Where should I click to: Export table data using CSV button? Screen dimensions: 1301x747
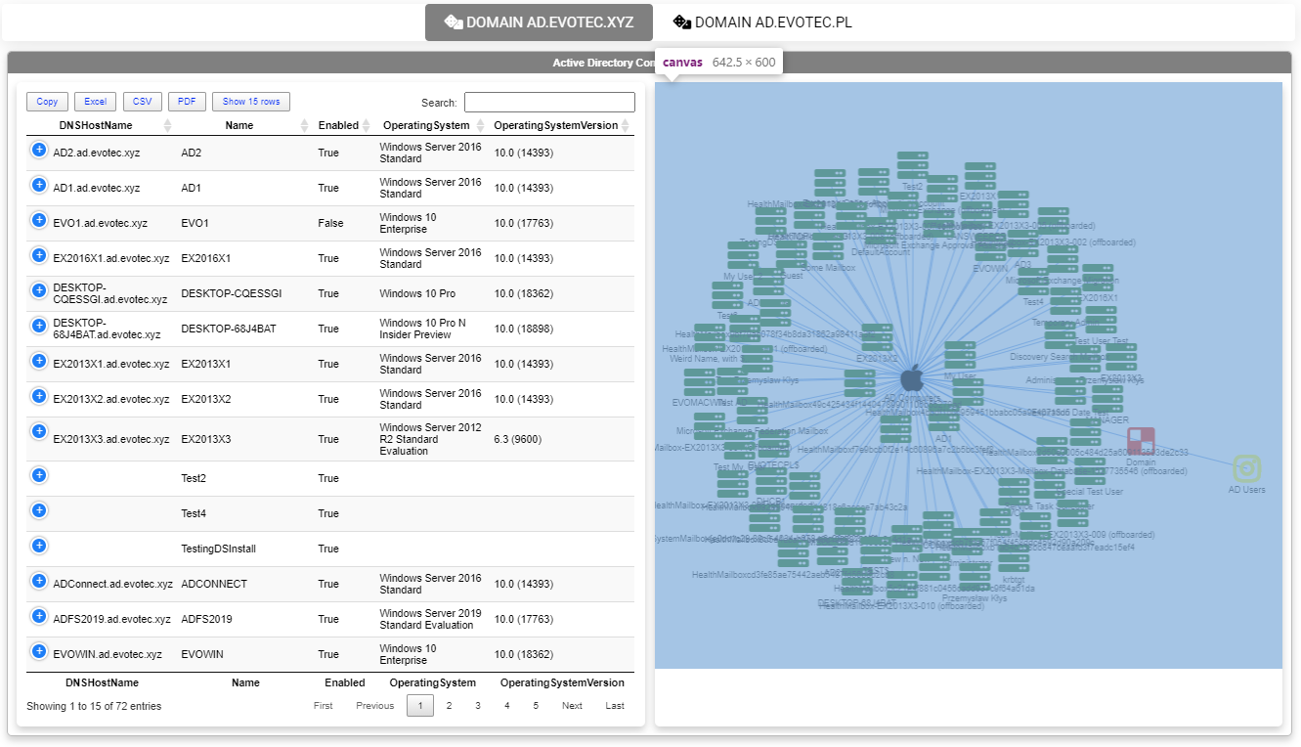142,101
